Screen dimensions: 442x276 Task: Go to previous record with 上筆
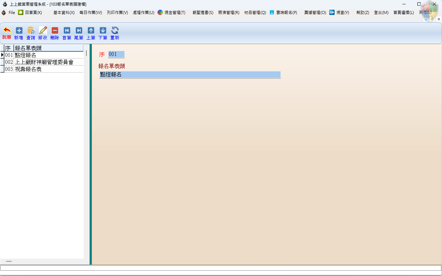[91, 31]
